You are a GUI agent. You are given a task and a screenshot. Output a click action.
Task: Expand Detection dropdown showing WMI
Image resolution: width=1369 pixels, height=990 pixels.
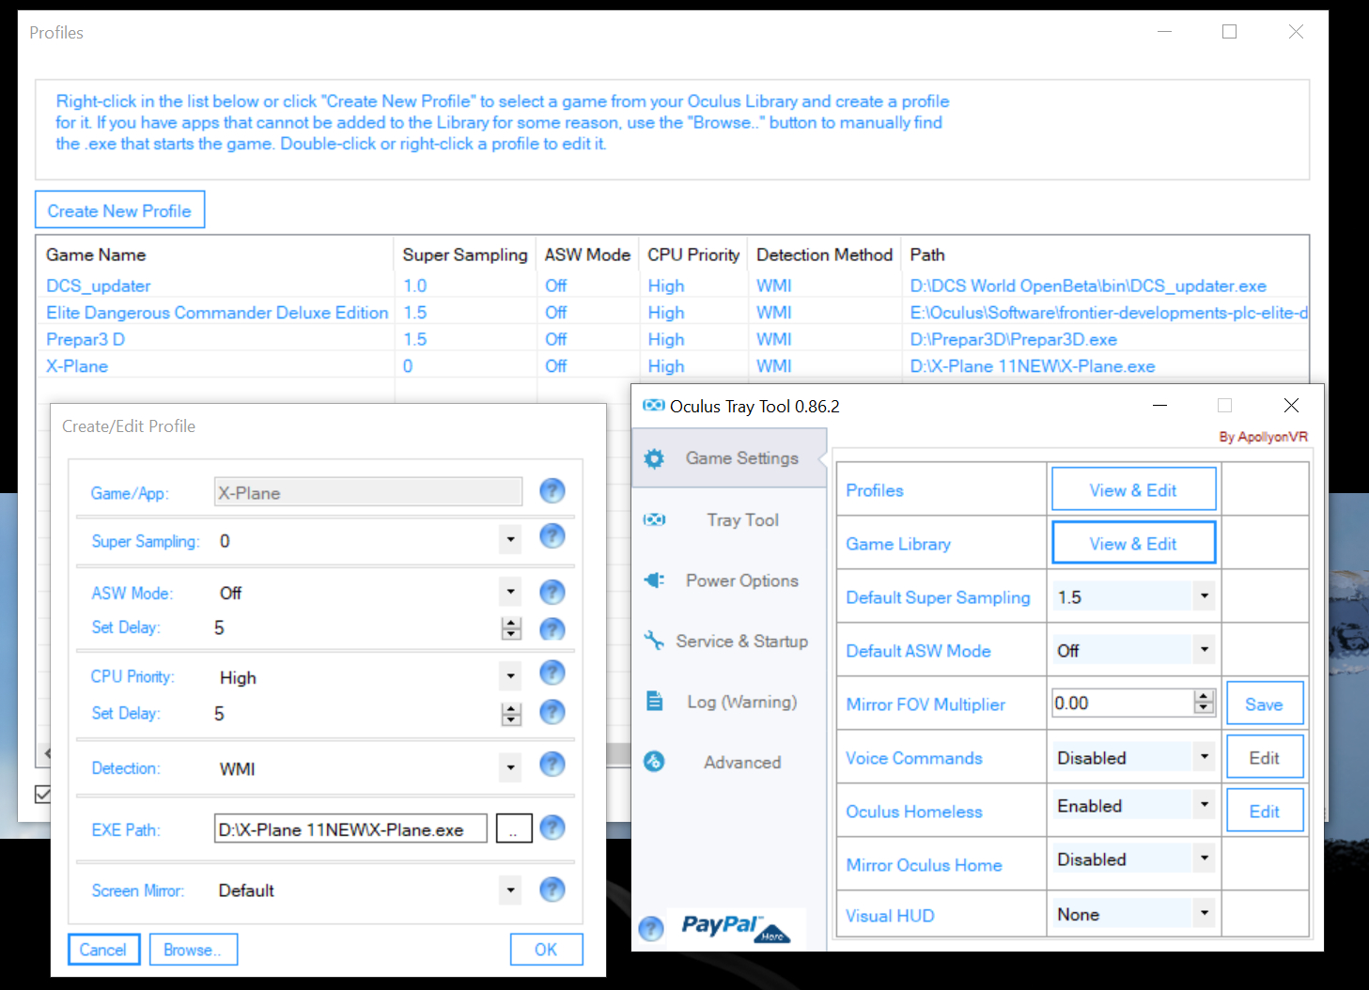point(510,767)
